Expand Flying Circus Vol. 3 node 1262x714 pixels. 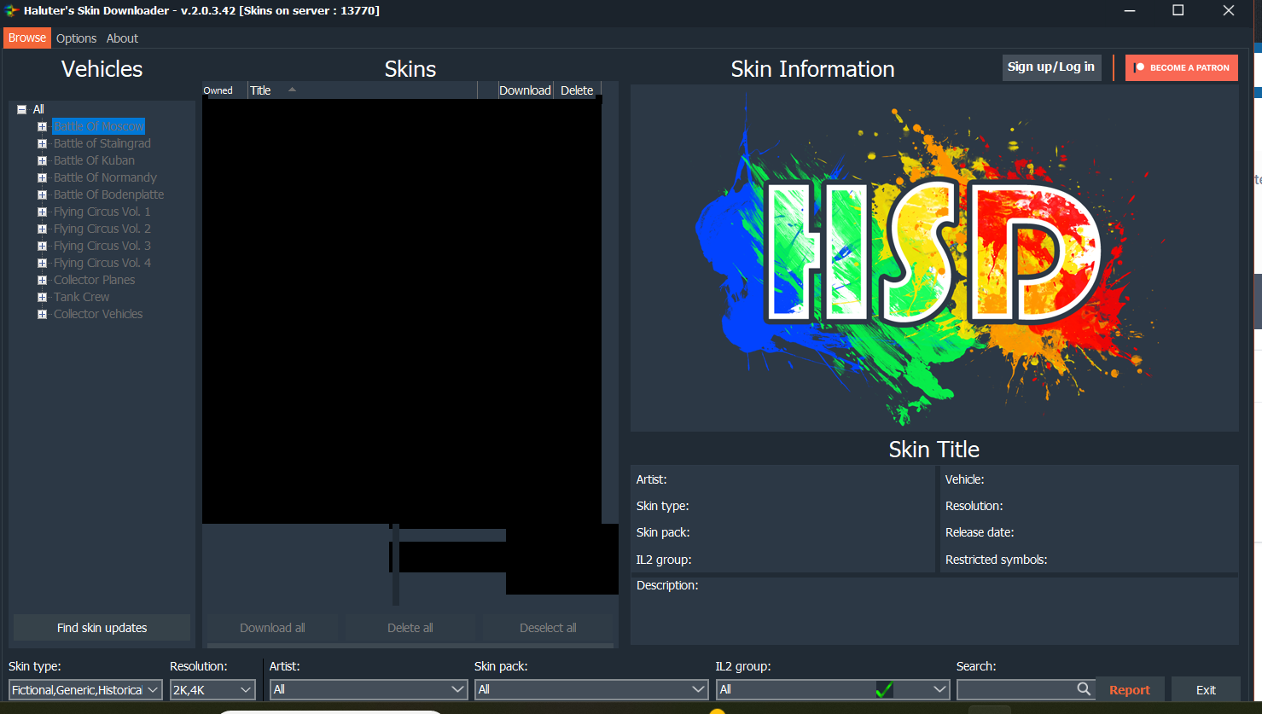tap(42, 246)
